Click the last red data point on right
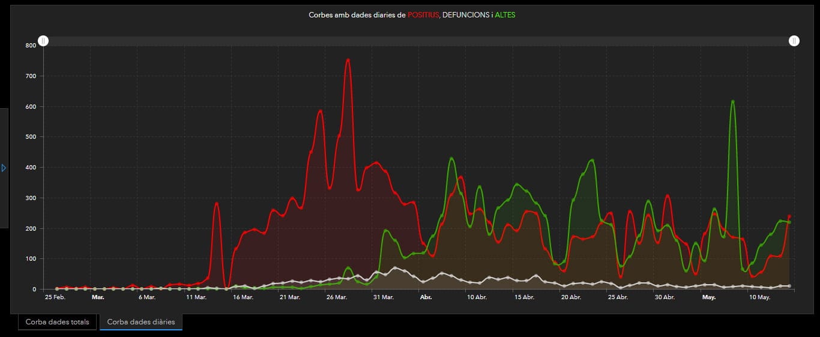 tap(789, 216)
